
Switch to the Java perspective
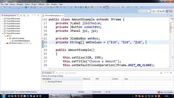click(169, 11)
